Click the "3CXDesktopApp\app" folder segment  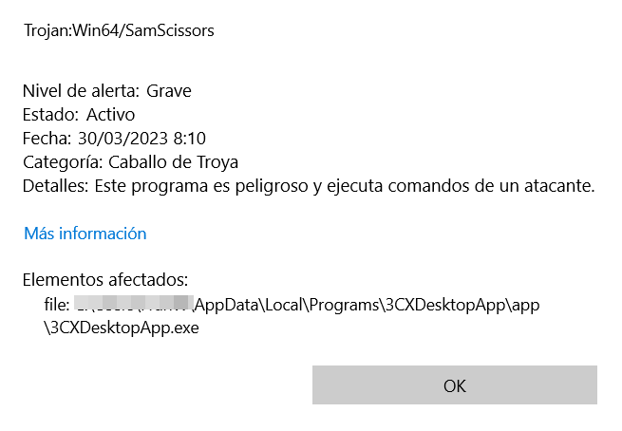[459, 304]
